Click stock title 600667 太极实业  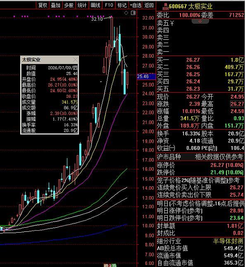point(190,7)
